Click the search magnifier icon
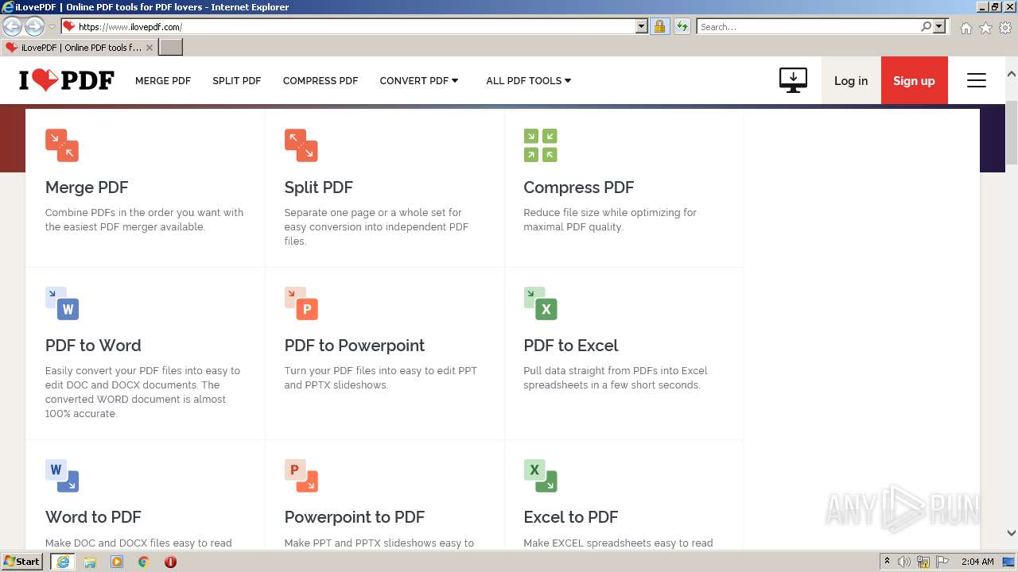 tap(926, 27)
